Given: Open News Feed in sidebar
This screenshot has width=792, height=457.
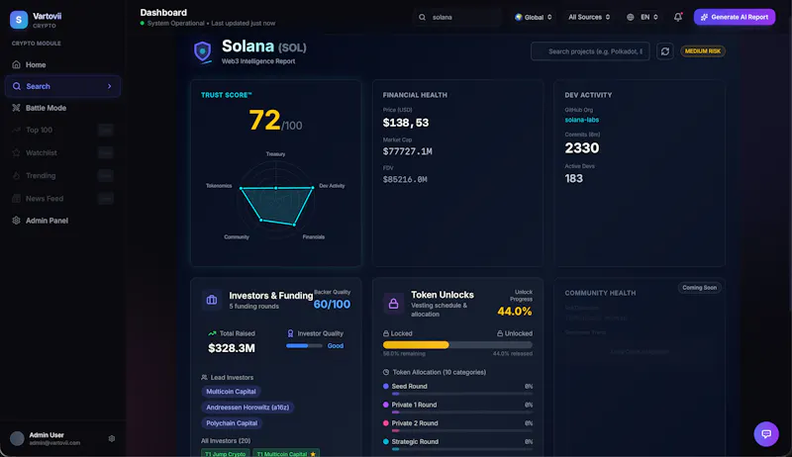Looking at the screenshot, I should 62,198.
